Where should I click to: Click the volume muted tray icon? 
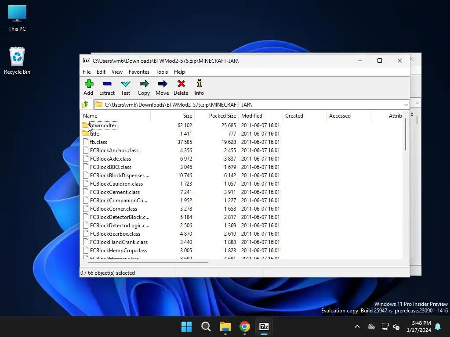click(x=396, y=326)
